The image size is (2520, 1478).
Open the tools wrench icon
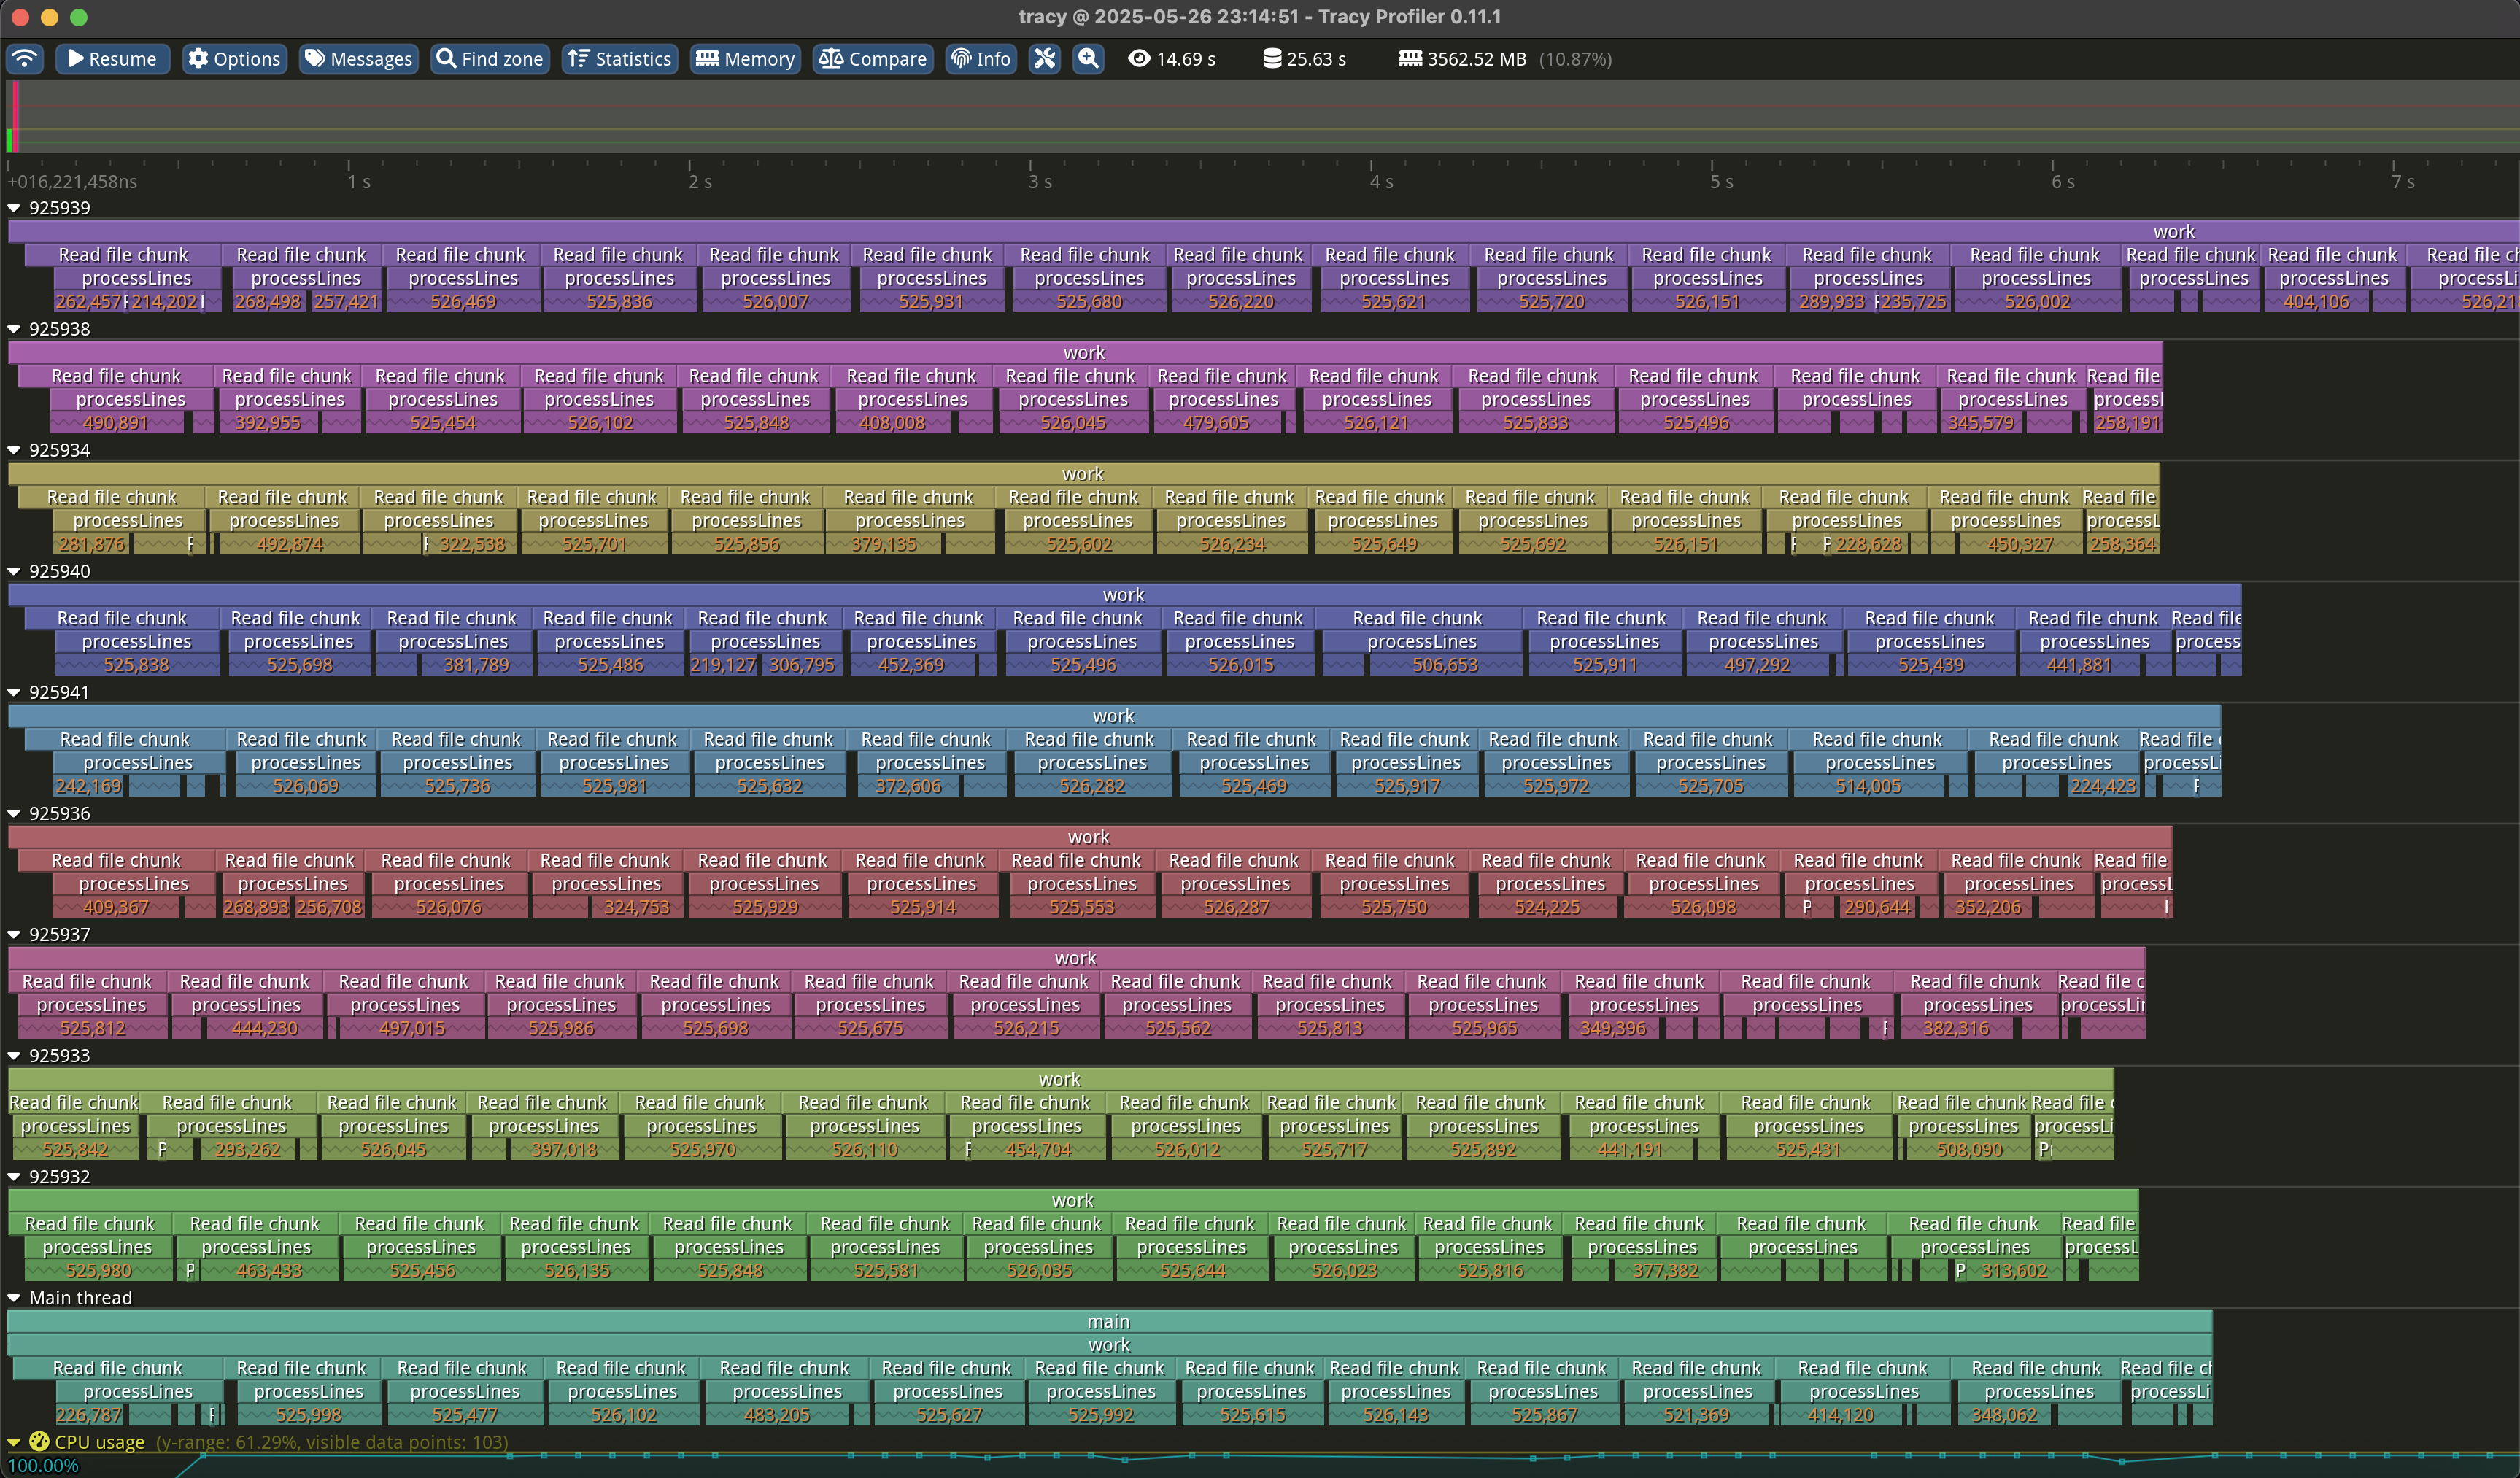click(x=1044, y=59)
